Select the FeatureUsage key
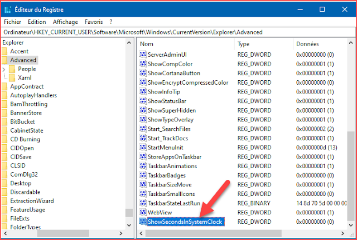 (27, 210)
